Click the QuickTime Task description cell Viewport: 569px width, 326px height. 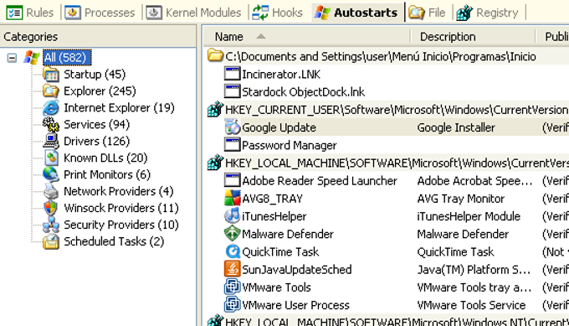pos(455,252)
